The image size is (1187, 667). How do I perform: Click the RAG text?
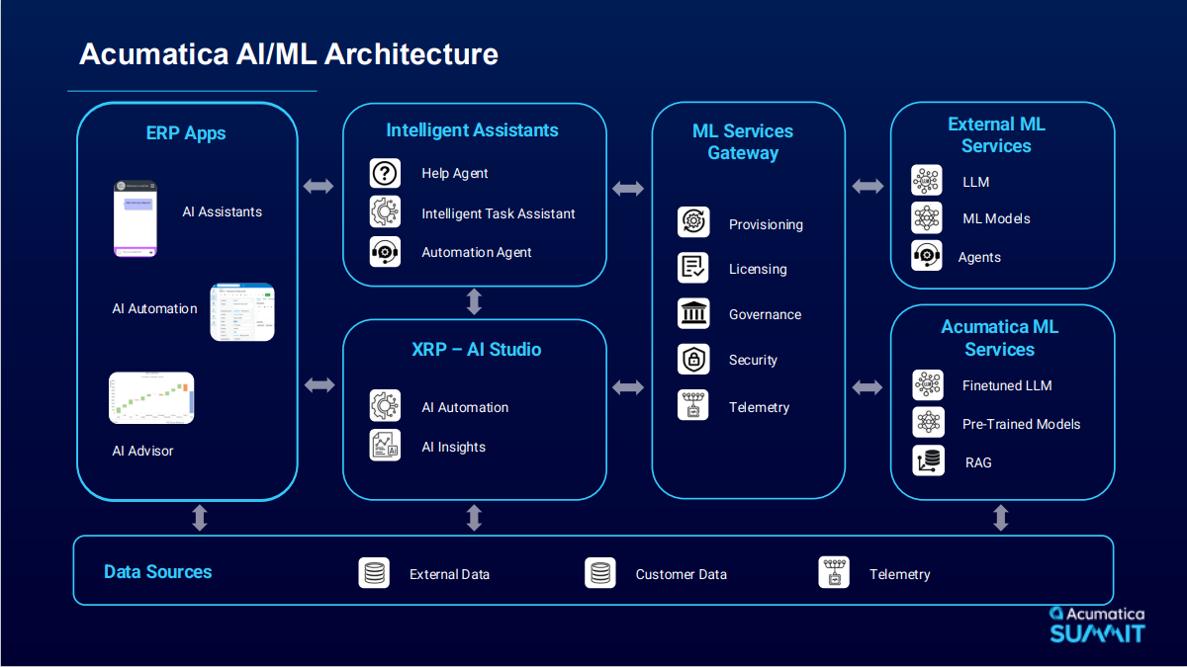pyautogui.click(x=978, y=461)
